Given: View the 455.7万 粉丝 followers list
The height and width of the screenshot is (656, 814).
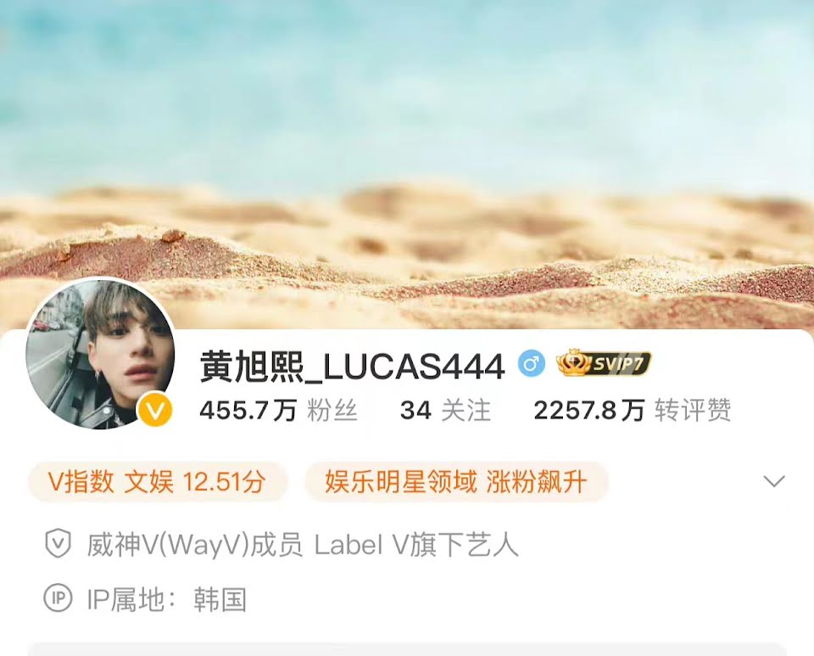Looking at the screenshot, I should point(278,411).
